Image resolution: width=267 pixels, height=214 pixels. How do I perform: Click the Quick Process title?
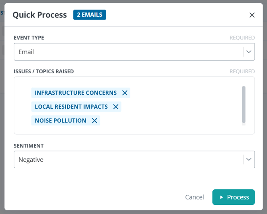pyautogui.click(x=40, y=15)
